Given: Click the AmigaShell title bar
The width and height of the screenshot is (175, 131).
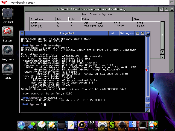Looking at the screenshot, I should [x=66, y=33].
